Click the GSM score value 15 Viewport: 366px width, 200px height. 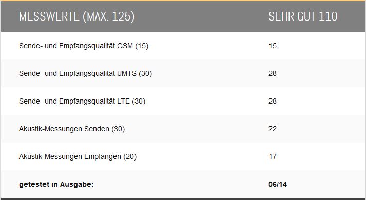coord(273,46)
